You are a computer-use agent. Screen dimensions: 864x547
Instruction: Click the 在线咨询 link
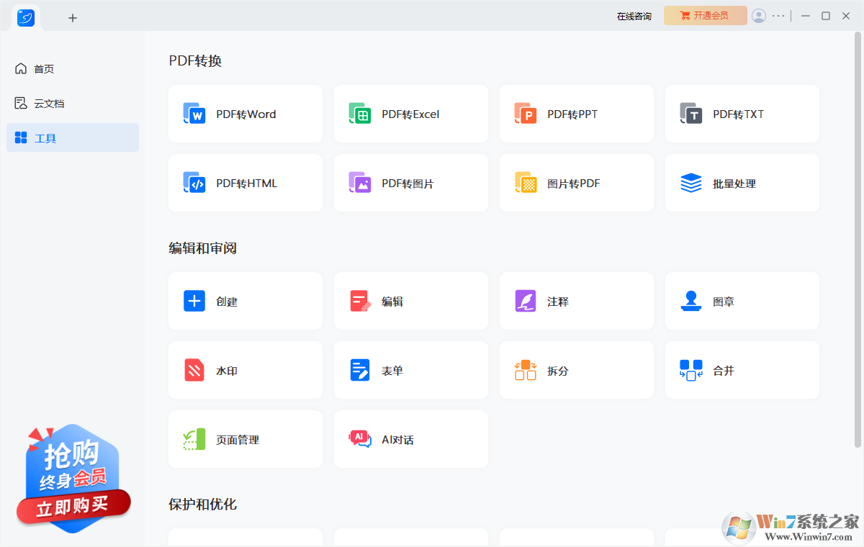pos(634,16)
